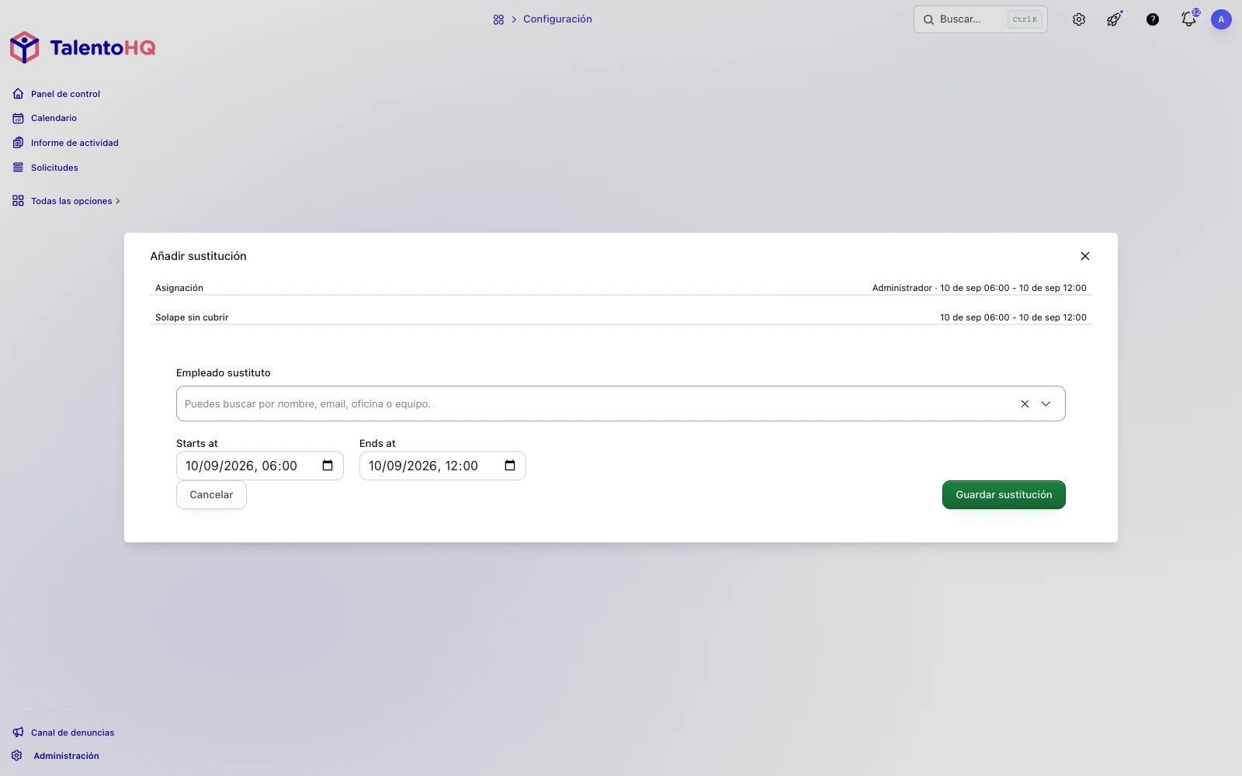
Task: Open notifications bell icon
Action: [1189, 19]
